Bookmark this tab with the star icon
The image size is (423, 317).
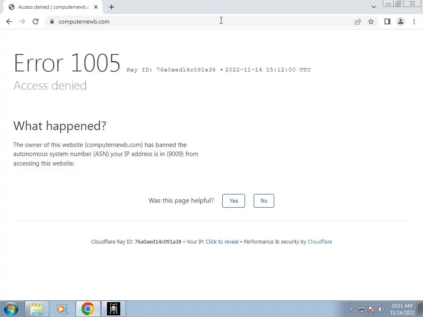point(371,21)
